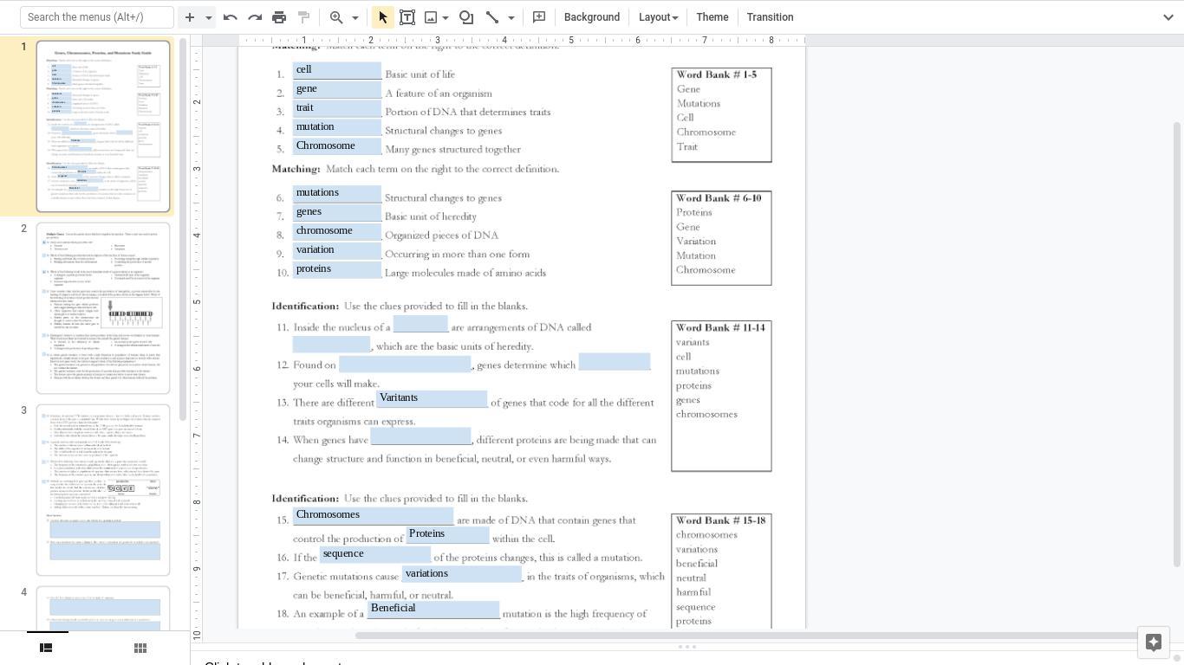Click the "trait" answer box for item 3

[337, 109]
